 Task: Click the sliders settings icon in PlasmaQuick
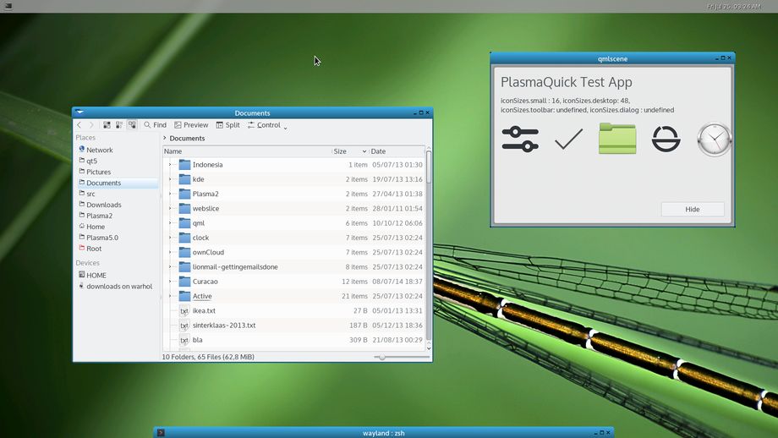click(519, 139)
